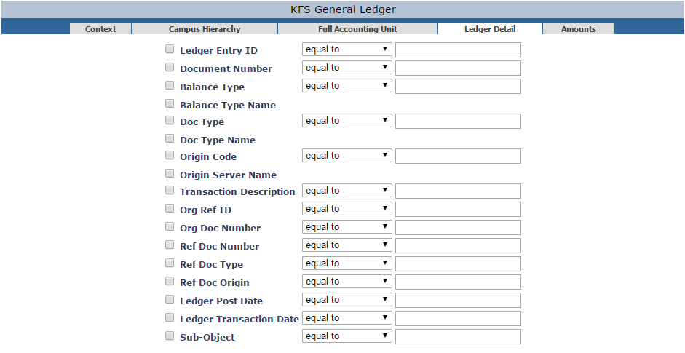The height and width of the screenshot is (353, 685).
Task: Toggle the Ledger Transaction Date checkbox
Action: click(x=170, y=317)
